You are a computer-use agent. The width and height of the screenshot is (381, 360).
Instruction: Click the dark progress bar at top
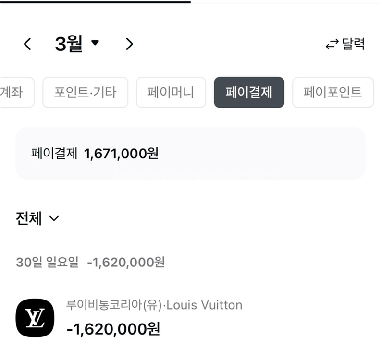pos(95,2)
